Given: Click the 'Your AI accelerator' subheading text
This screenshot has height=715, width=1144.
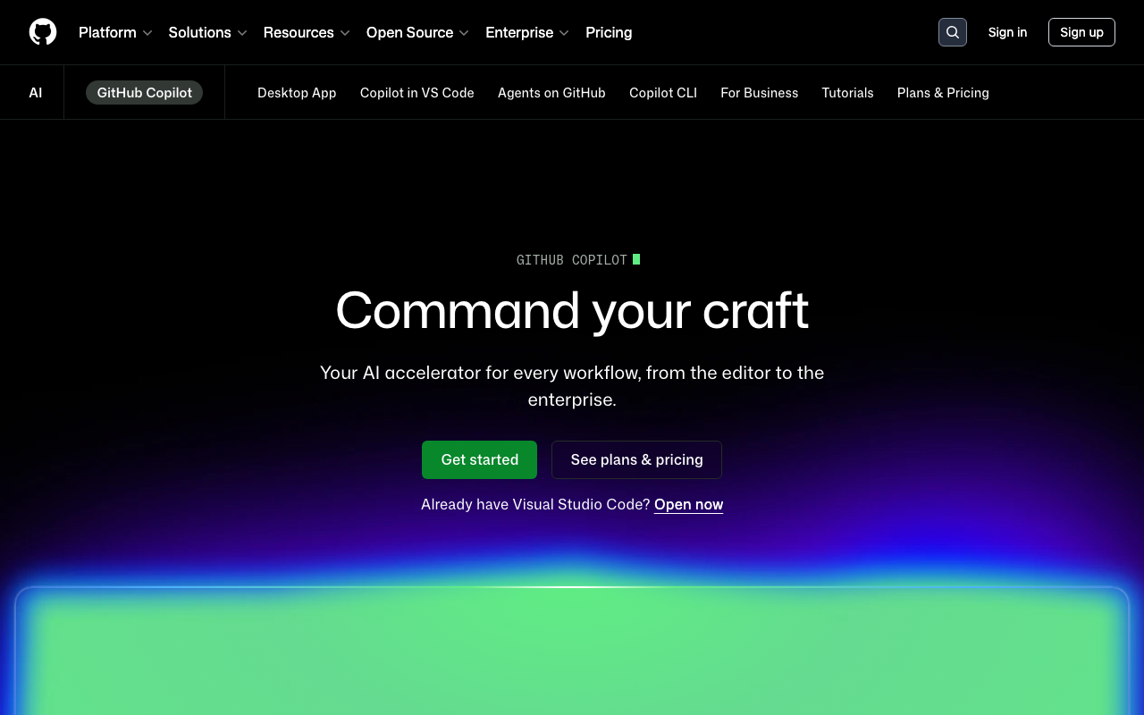Looking at the screenshot, I should [x=572, y=386].
